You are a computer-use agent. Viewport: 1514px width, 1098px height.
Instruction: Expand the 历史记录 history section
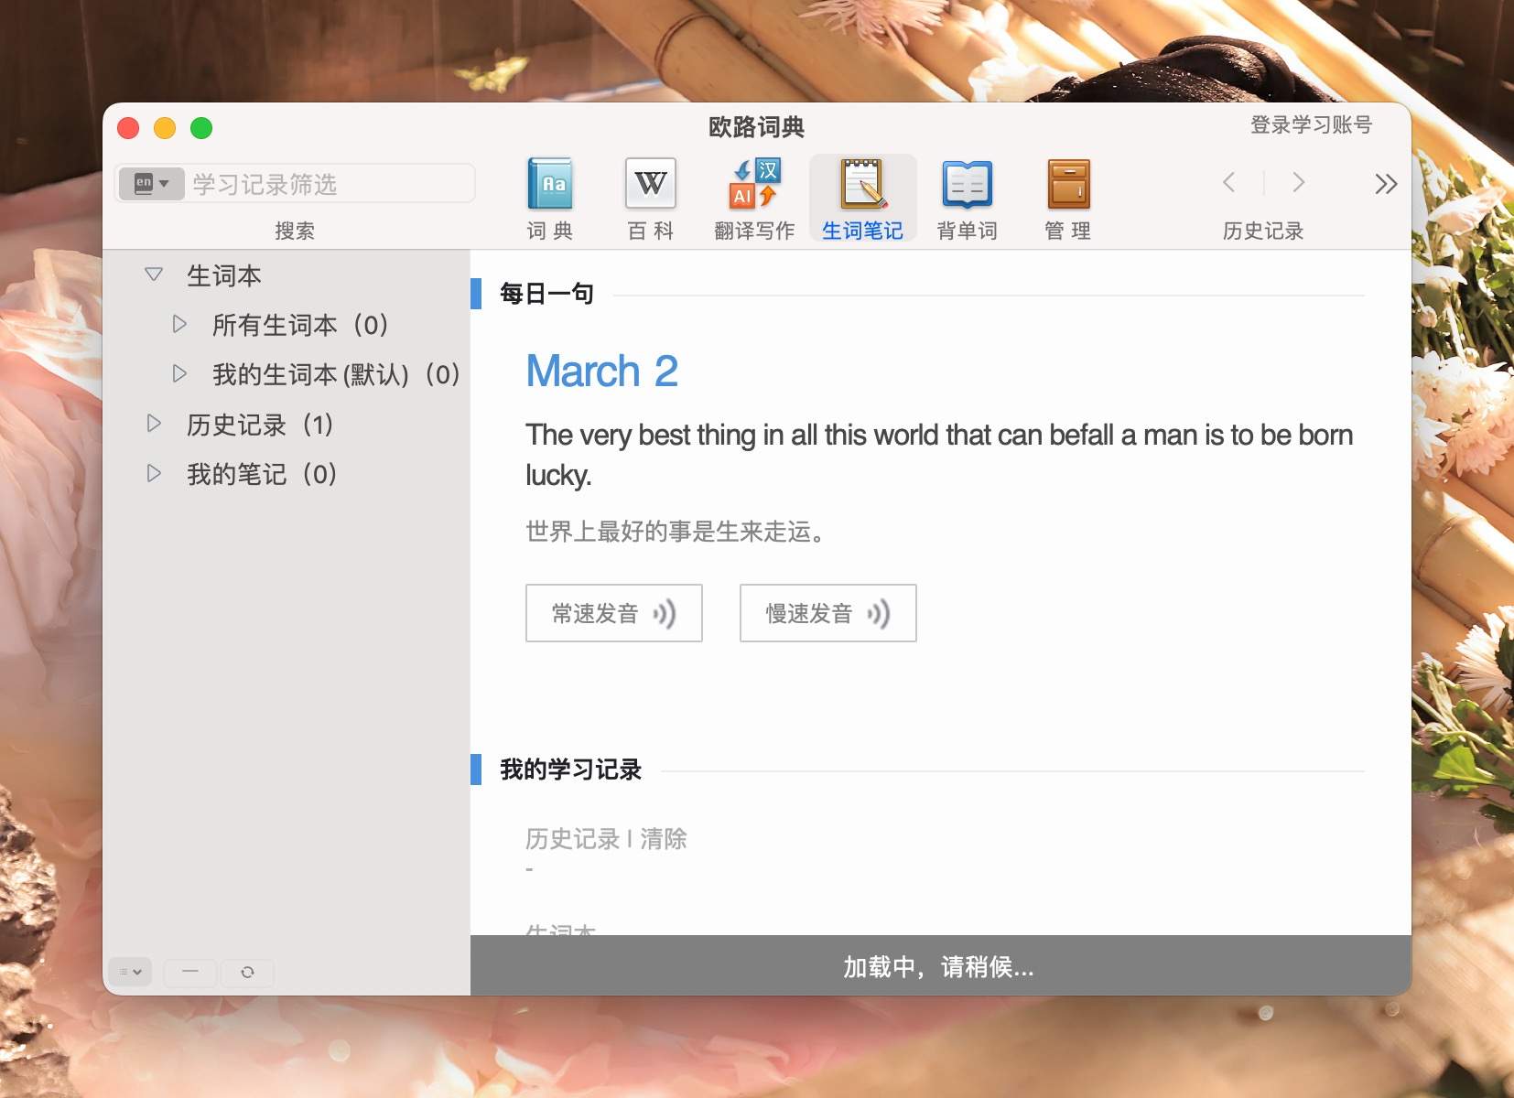[x=154, y=423]
